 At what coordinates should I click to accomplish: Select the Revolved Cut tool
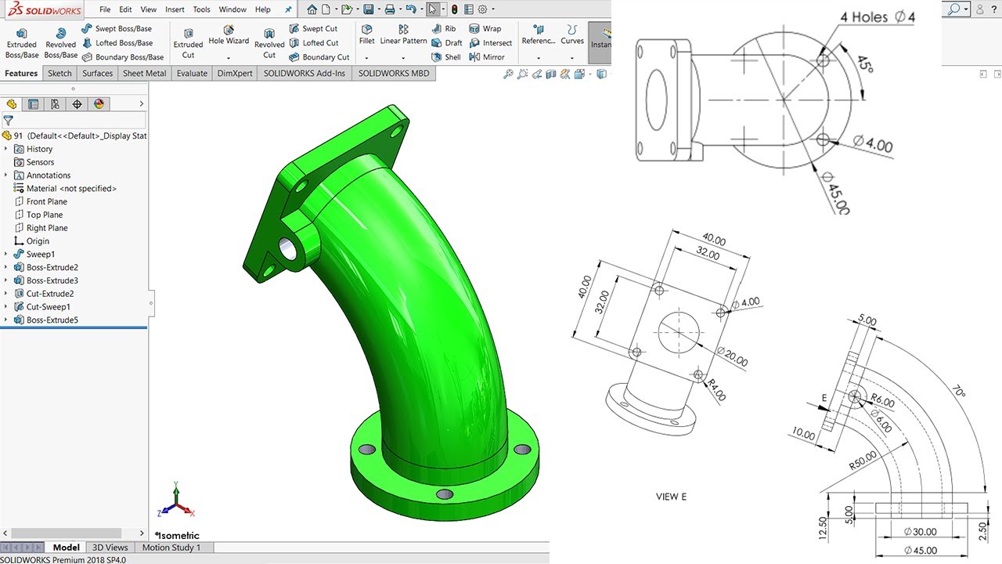[x=269, y=44]
